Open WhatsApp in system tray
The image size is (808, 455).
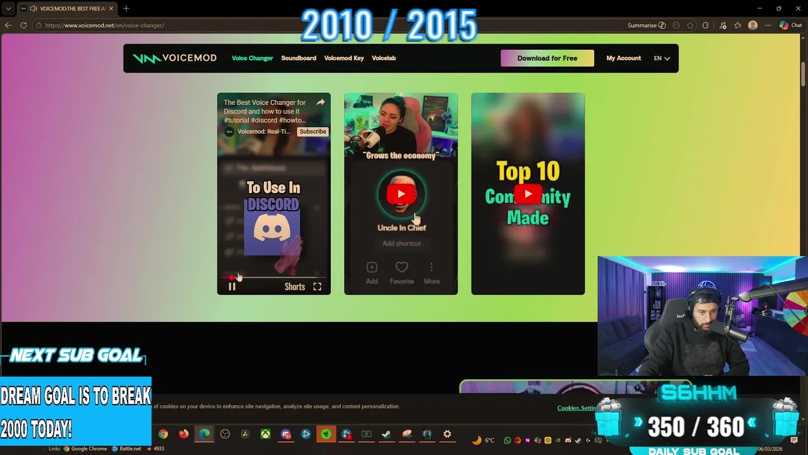[x=508, y=440]
